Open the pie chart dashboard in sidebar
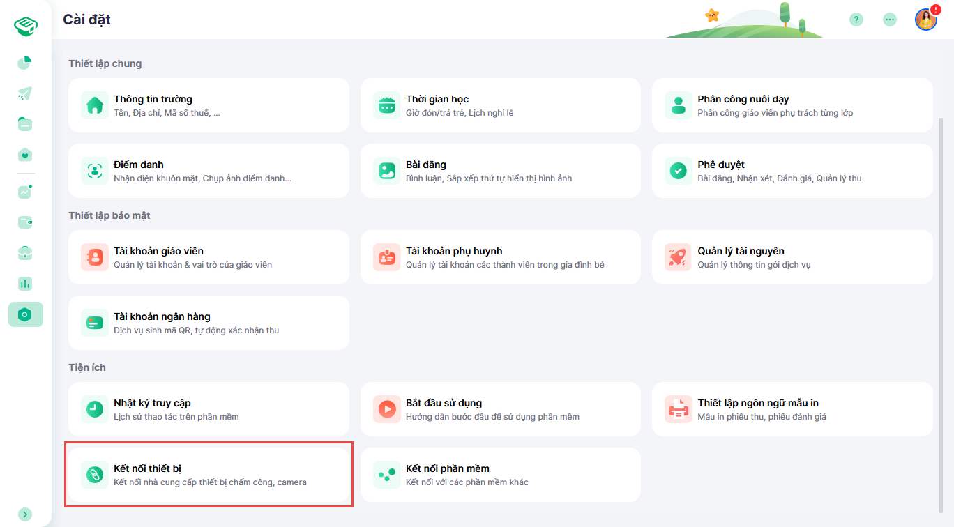 (x=25, y=63)
